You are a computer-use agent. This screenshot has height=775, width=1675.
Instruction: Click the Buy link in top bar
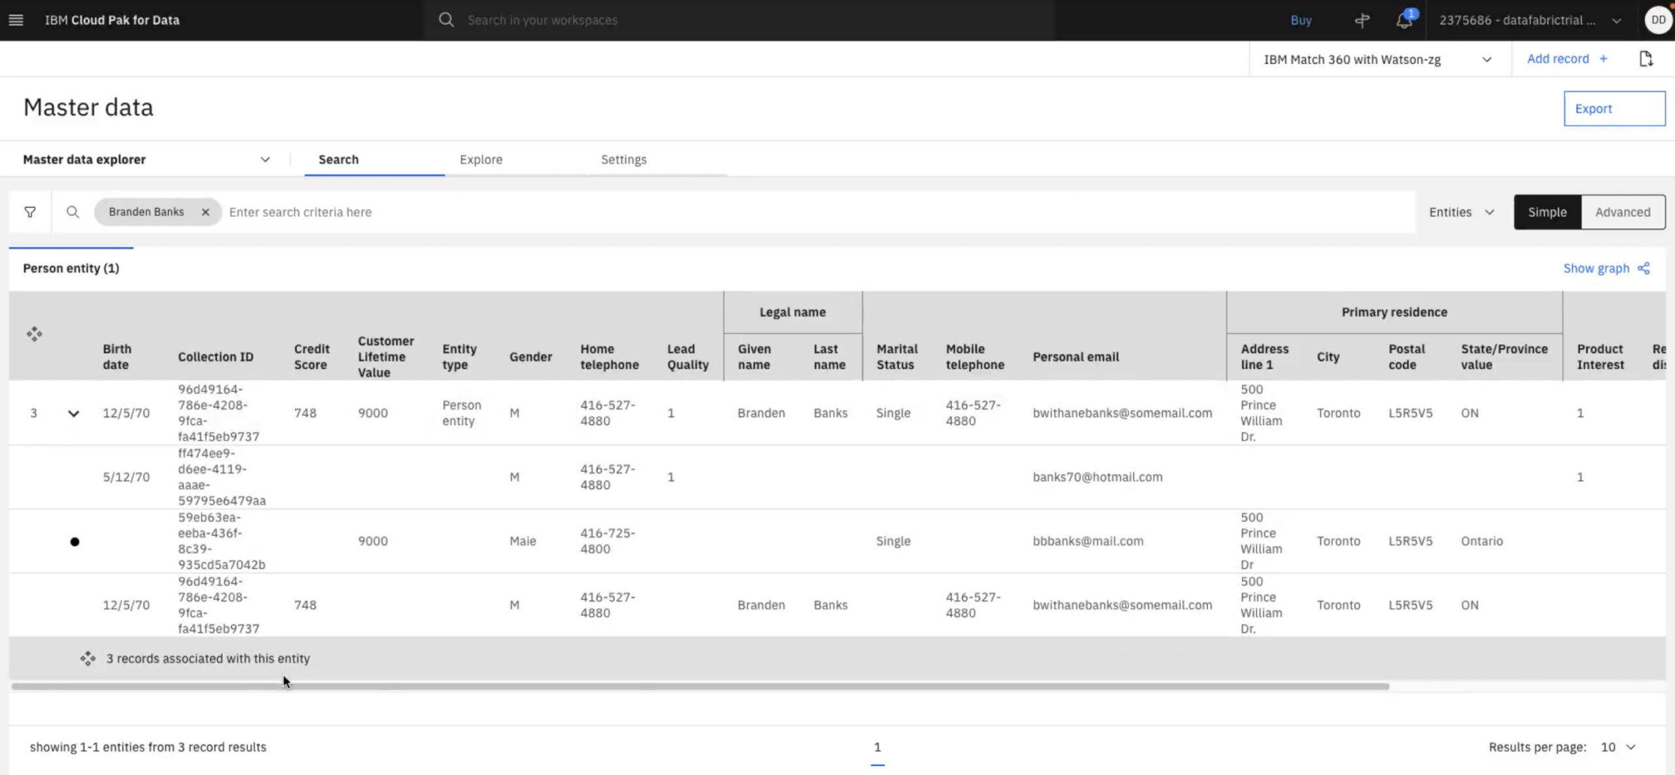click(1301, 20)
